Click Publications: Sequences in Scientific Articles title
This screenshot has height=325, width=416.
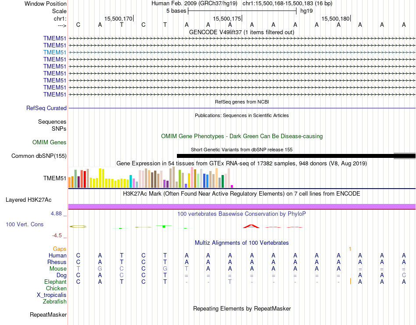click(x=242, y=115)
